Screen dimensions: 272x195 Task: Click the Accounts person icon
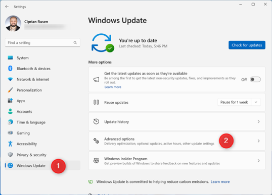point(10,111)
